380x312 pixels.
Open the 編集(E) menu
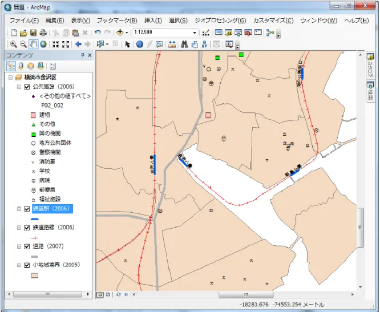[x=55, y=21]
